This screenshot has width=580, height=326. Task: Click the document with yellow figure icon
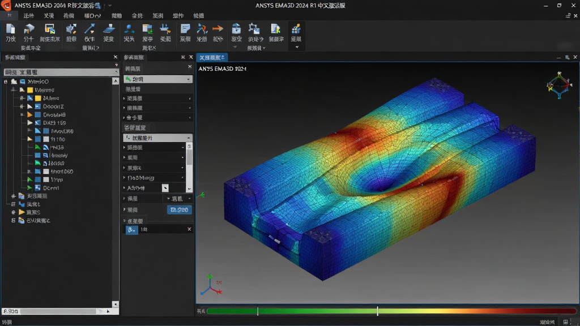pyautogui.click(x=276, y=29)
